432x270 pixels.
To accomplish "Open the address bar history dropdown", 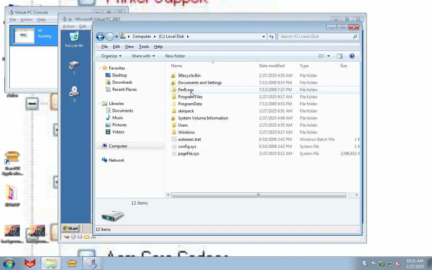I will pos(264,36).
